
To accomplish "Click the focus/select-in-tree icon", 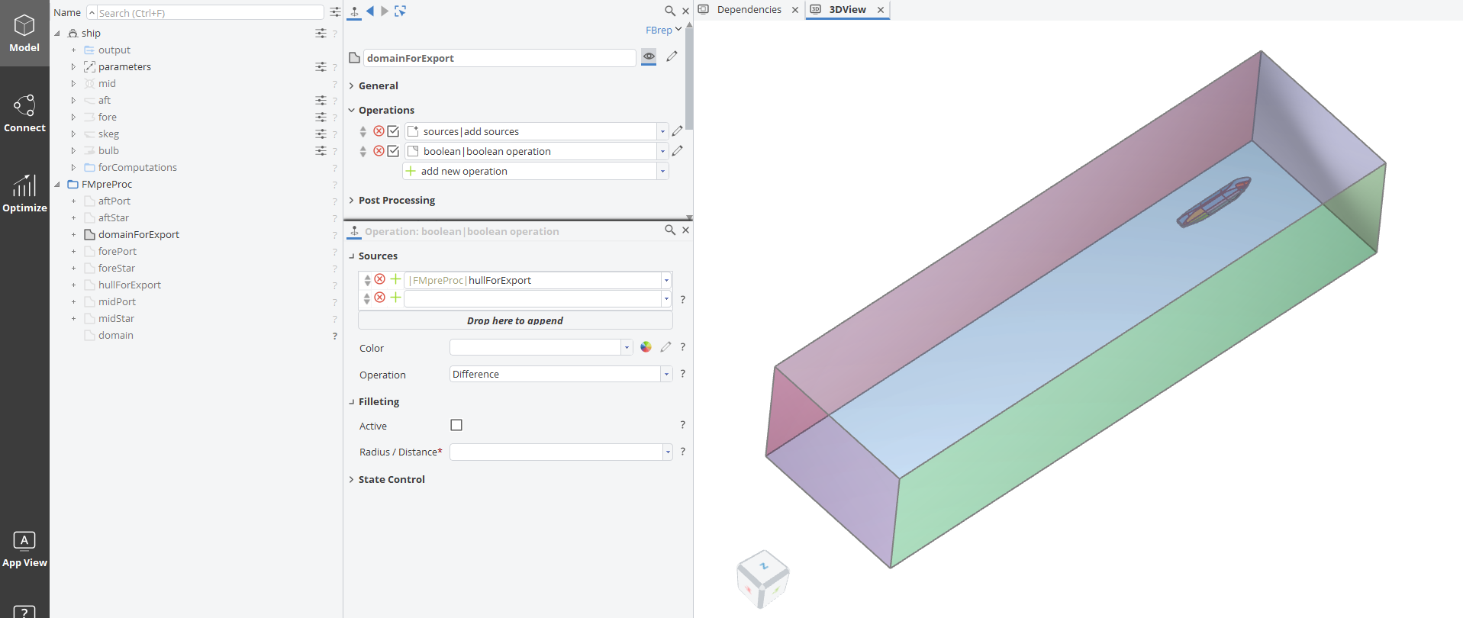I will 400,11.
